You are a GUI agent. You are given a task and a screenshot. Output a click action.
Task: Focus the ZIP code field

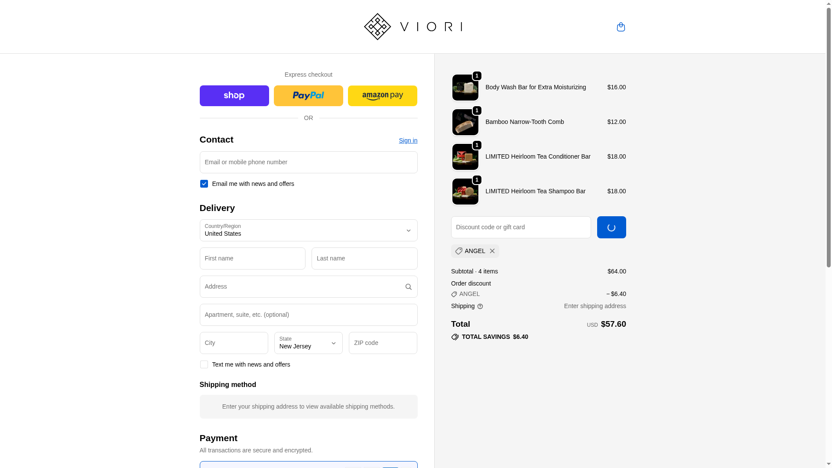point(383,343)
